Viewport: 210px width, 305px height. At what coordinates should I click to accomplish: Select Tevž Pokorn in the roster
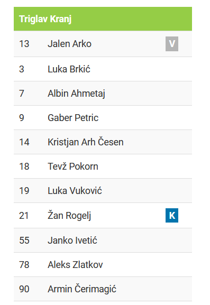coord(73,167)
